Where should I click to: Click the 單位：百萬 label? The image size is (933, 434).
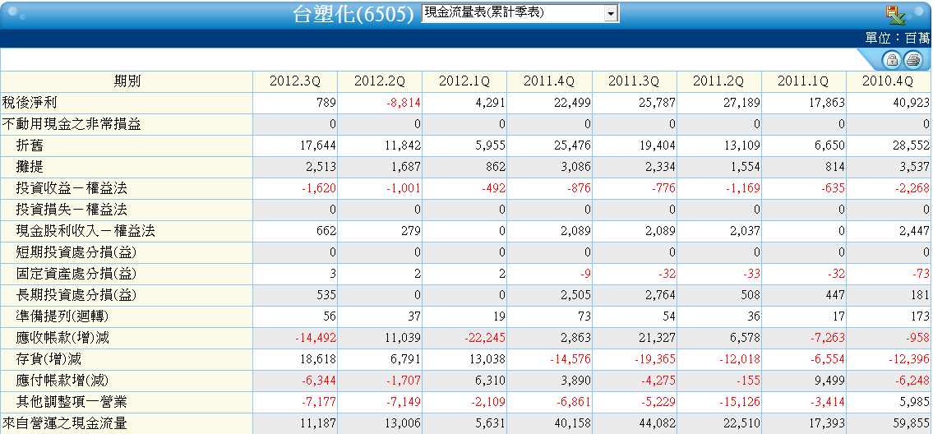click(x=898, y=38)
